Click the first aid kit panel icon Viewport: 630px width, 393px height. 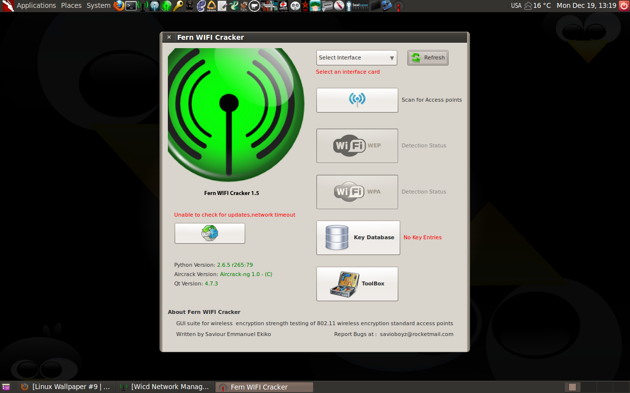(283, 5)
